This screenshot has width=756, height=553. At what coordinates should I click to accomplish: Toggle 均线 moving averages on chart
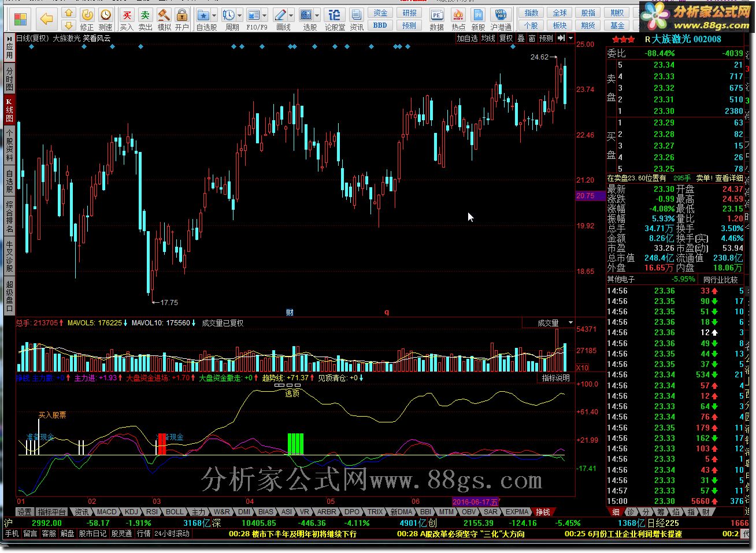click(488, 38)
